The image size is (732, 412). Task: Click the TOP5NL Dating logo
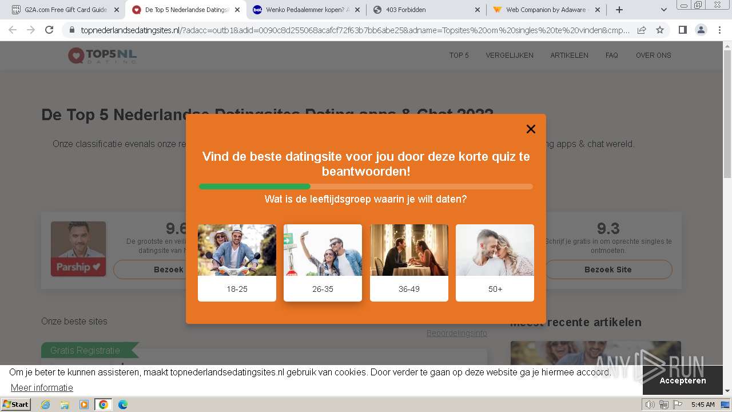pyautogui.click(x=102, y=56)
